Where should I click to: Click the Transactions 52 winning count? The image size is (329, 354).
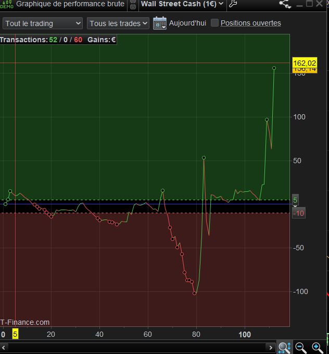tap(53, 40)
